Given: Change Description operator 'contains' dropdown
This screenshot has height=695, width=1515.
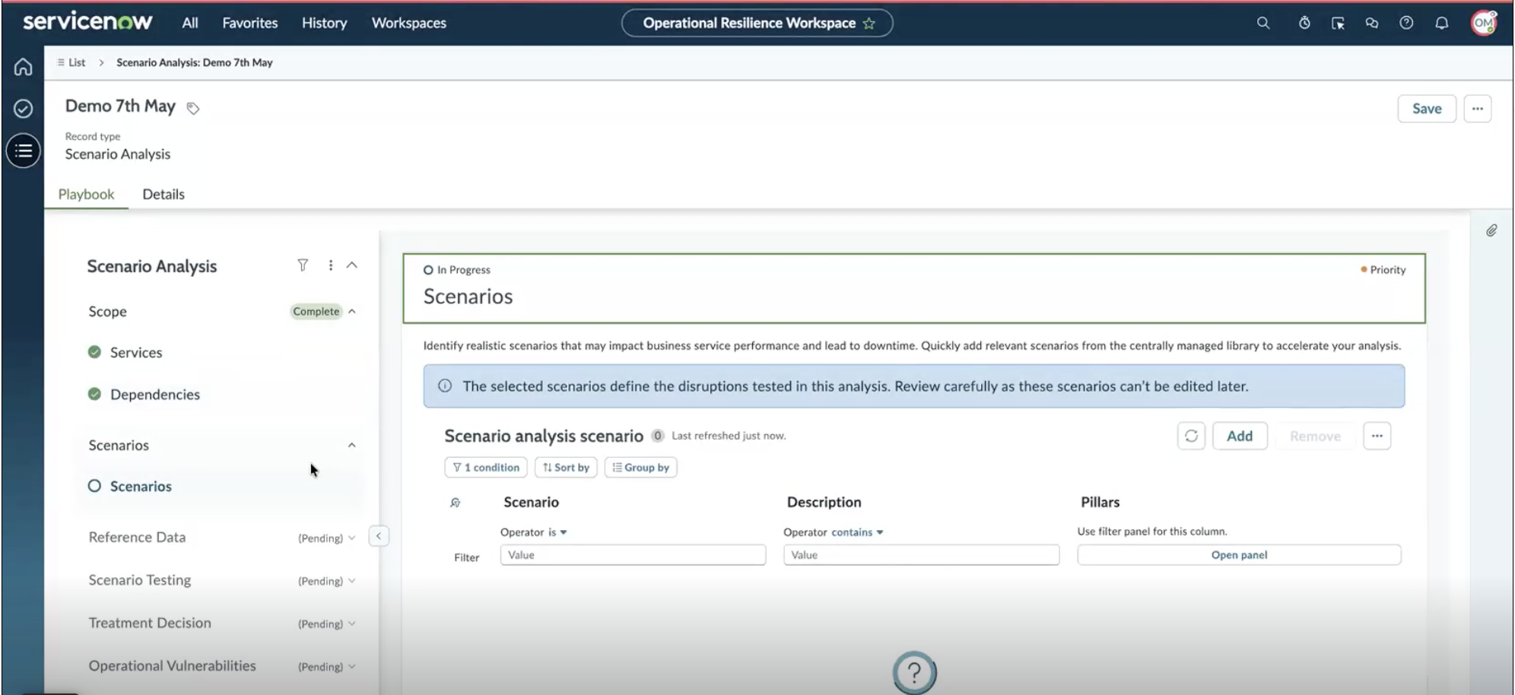Looking at the screenshot, I should [x=857, y=532].
